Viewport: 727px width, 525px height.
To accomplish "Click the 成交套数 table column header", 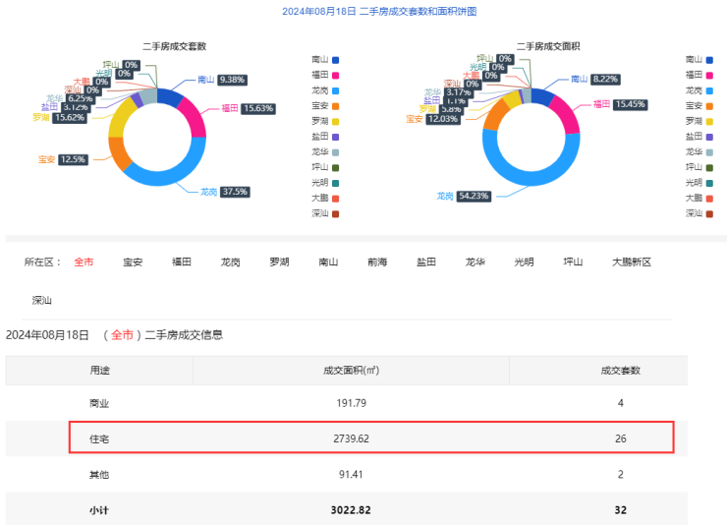I will (620, 371).
